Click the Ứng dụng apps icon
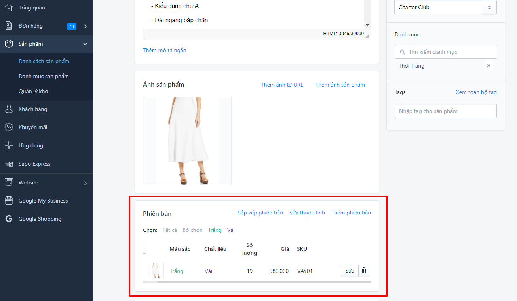The height and width of the screenshot is (301, 517). (9, 145)
